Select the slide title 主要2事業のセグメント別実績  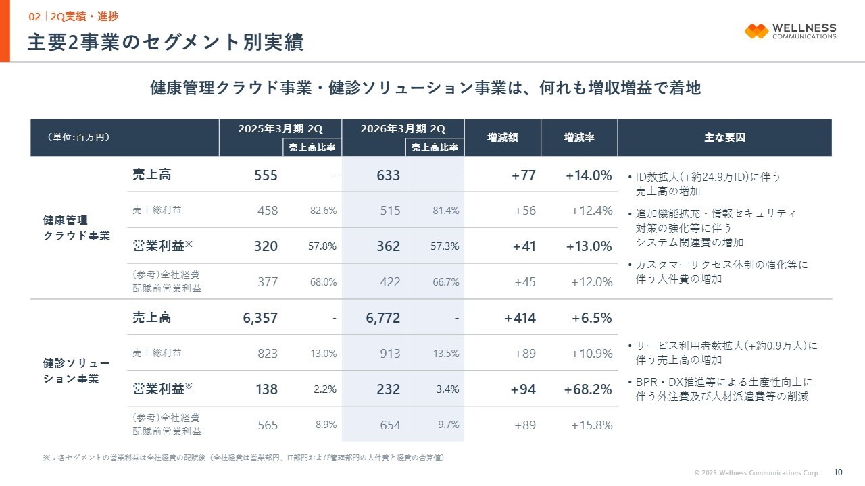coord(165,42)
